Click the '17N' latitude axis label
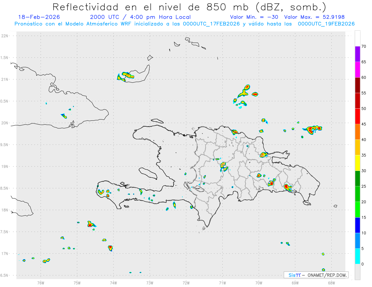Screen dimensions: 372x287 (x=5, y=254)
